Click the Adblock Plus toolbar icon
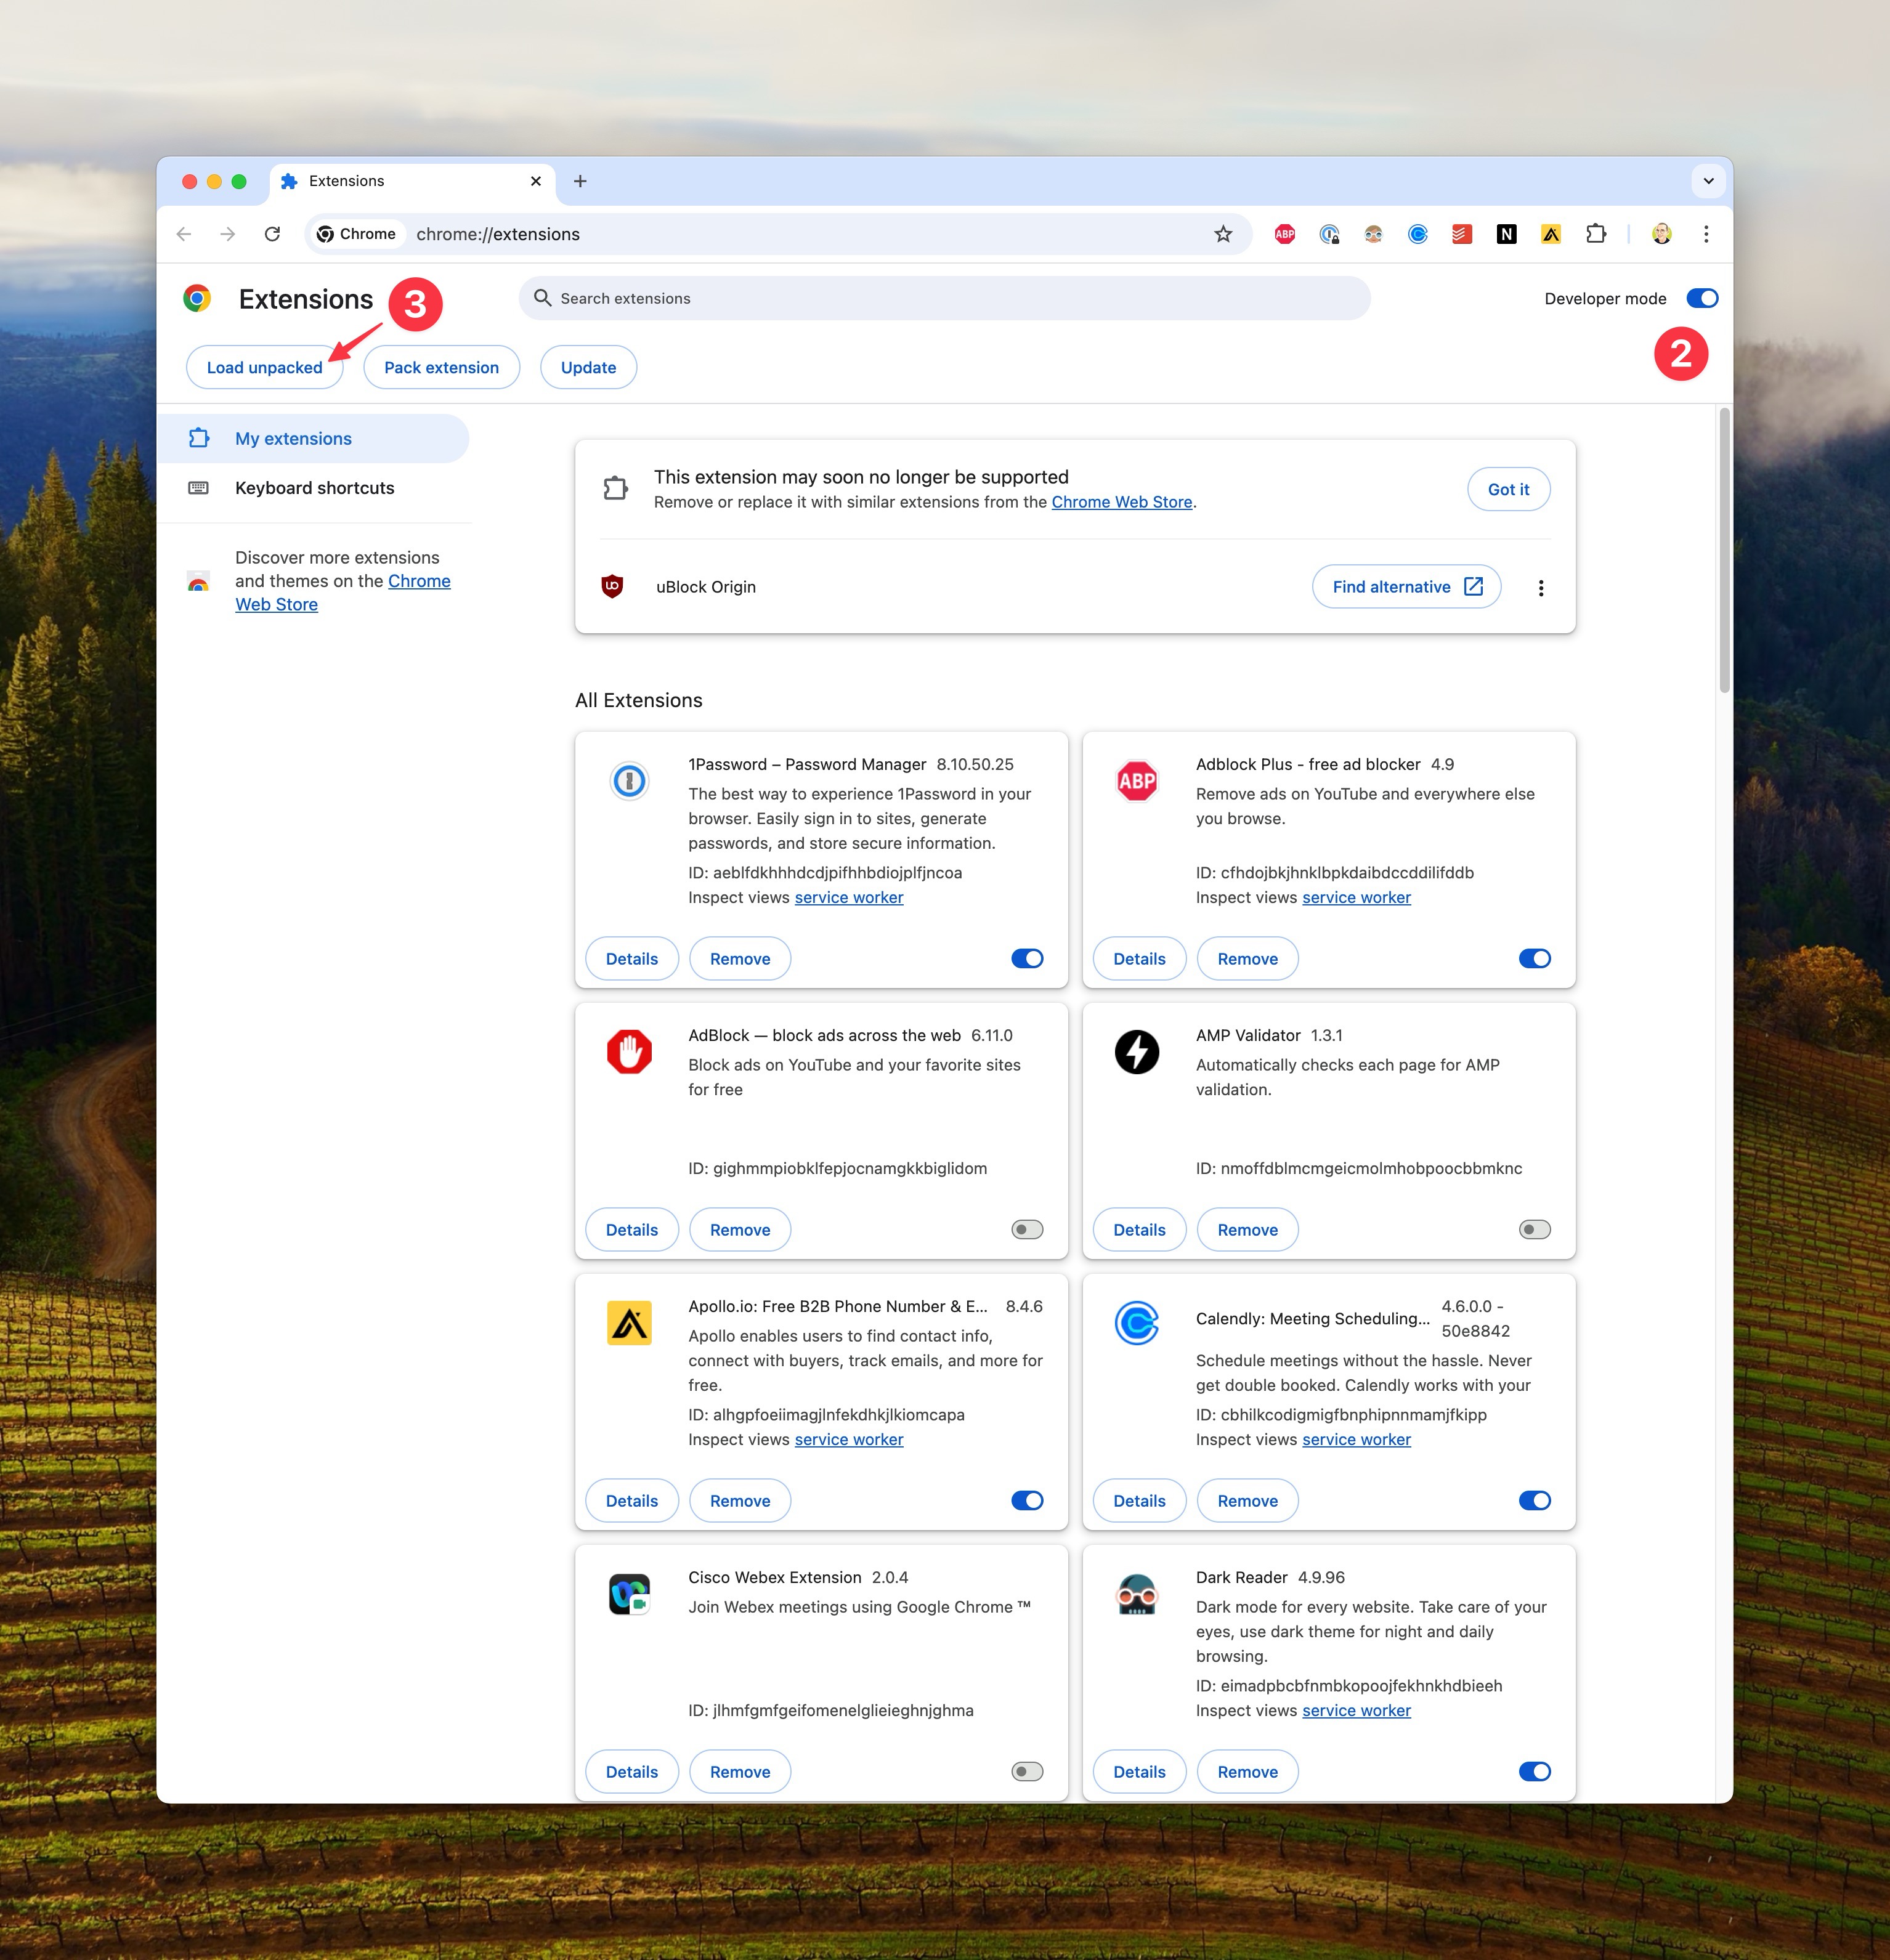The height and width of the screenshot is (1960, 1890). pyautogui.click(x=1285, y=234)
